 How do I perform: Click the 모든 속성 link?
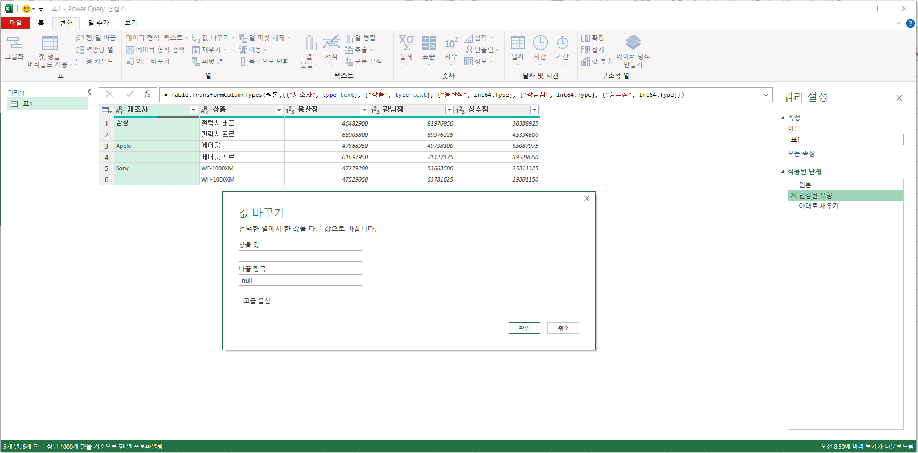click(x=801, y=153)
